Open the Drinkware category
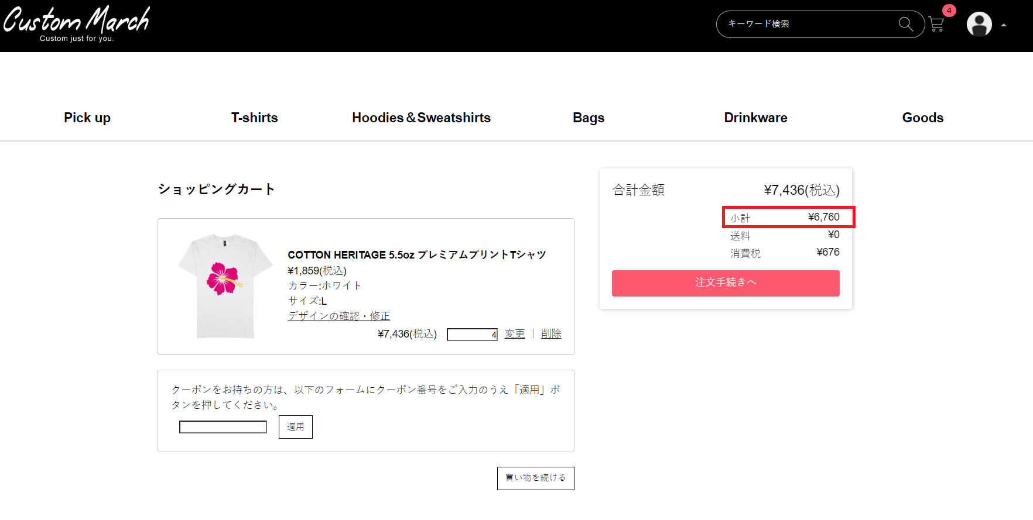1033x520 pixels. click(755, 118)
